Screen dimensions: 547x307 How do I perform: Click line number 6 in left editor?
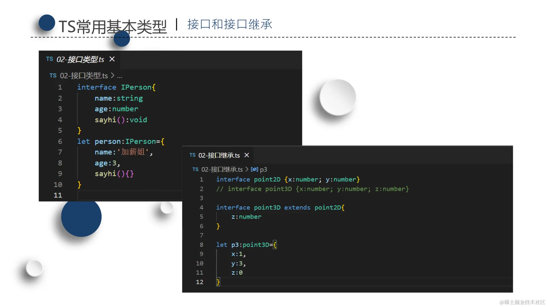pyautogui.click(x=60, y=142)
